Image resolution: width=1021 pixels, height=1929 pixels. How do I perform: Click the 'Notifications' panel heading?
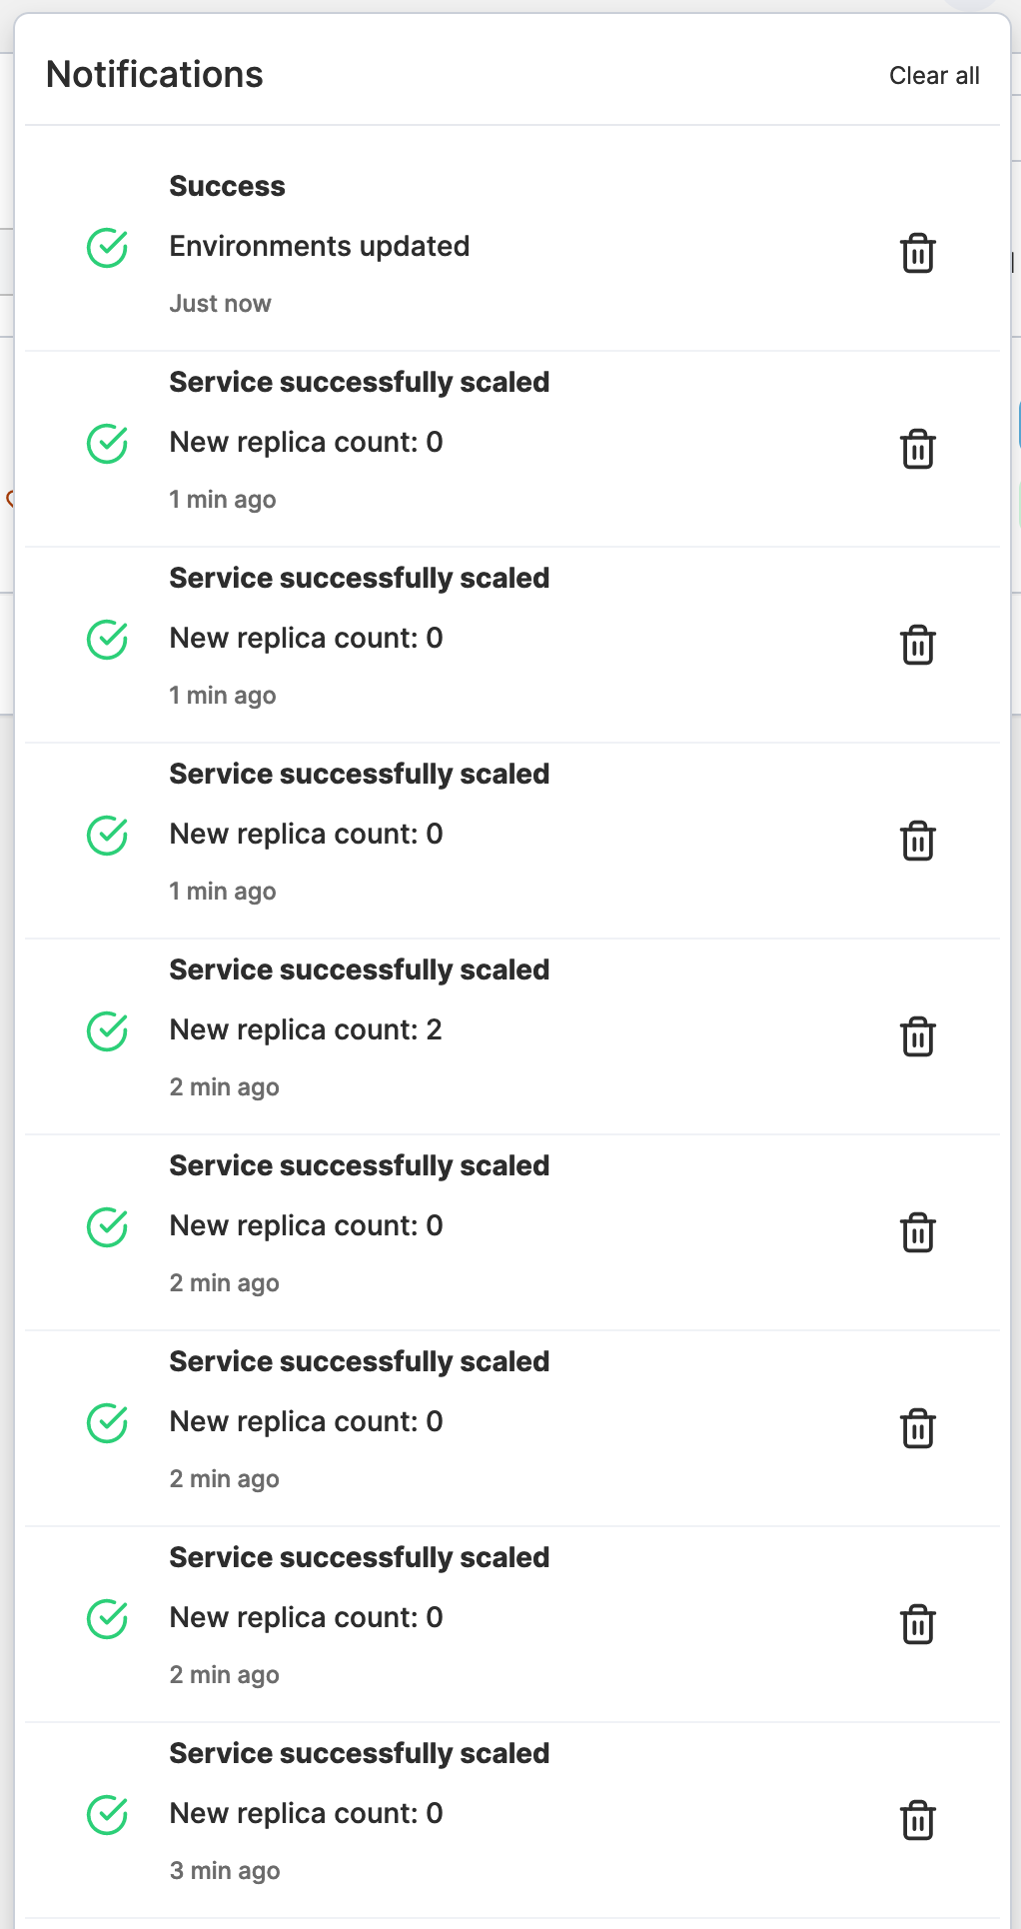point(156,74)
